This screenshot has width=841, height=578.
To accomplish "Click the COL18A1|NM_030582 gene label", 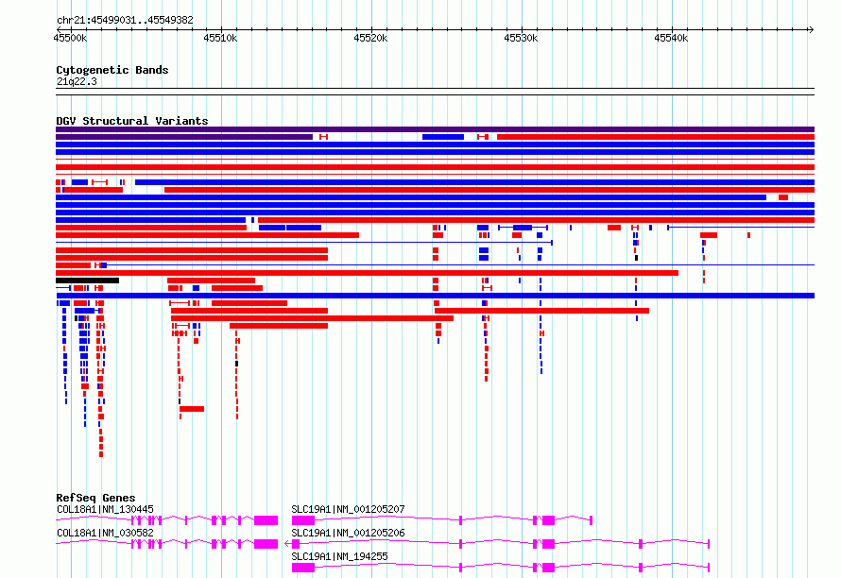I will [105, 533].
